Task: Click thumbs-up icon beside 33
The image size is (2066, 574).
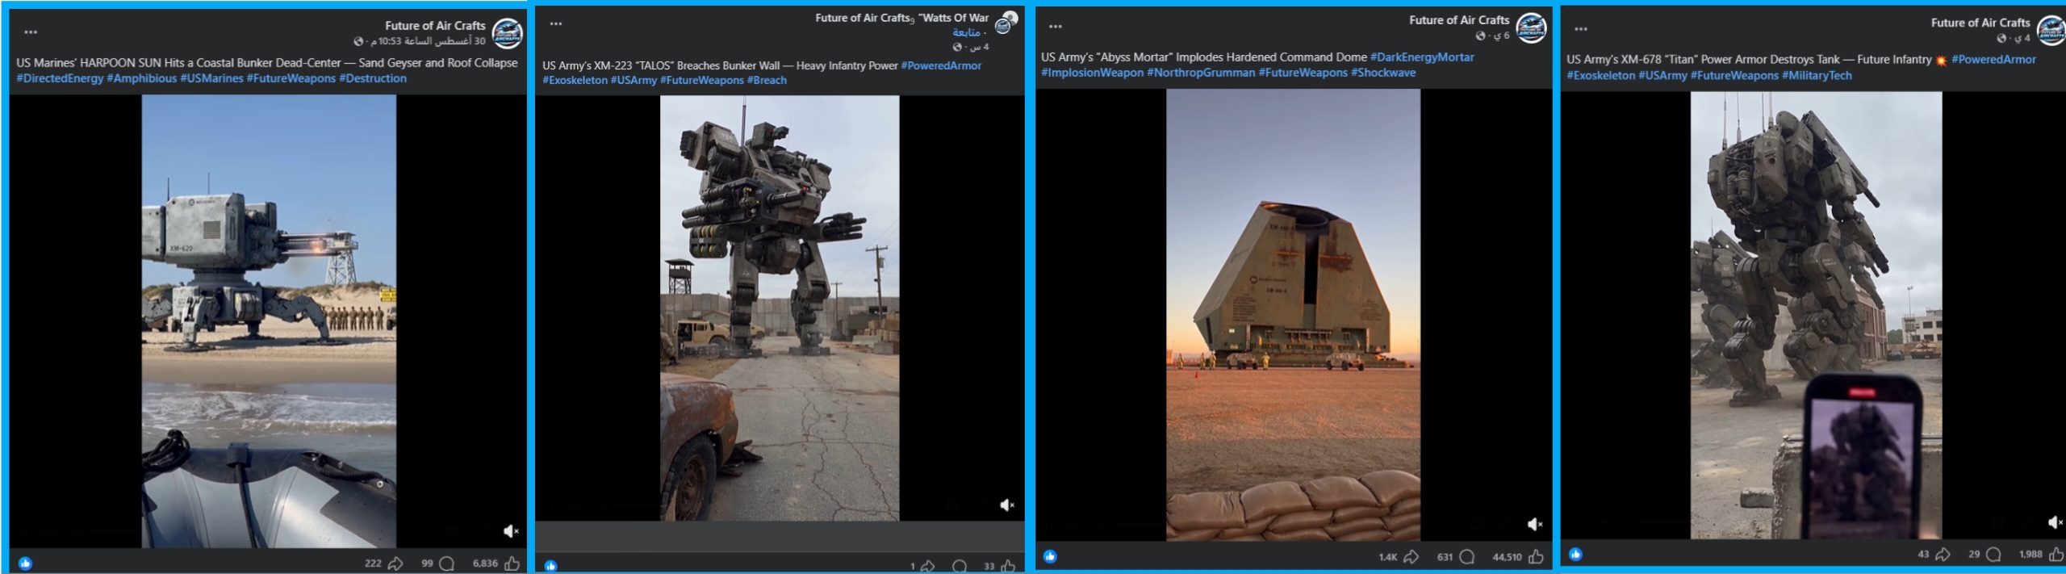Action: point(1008,566)
